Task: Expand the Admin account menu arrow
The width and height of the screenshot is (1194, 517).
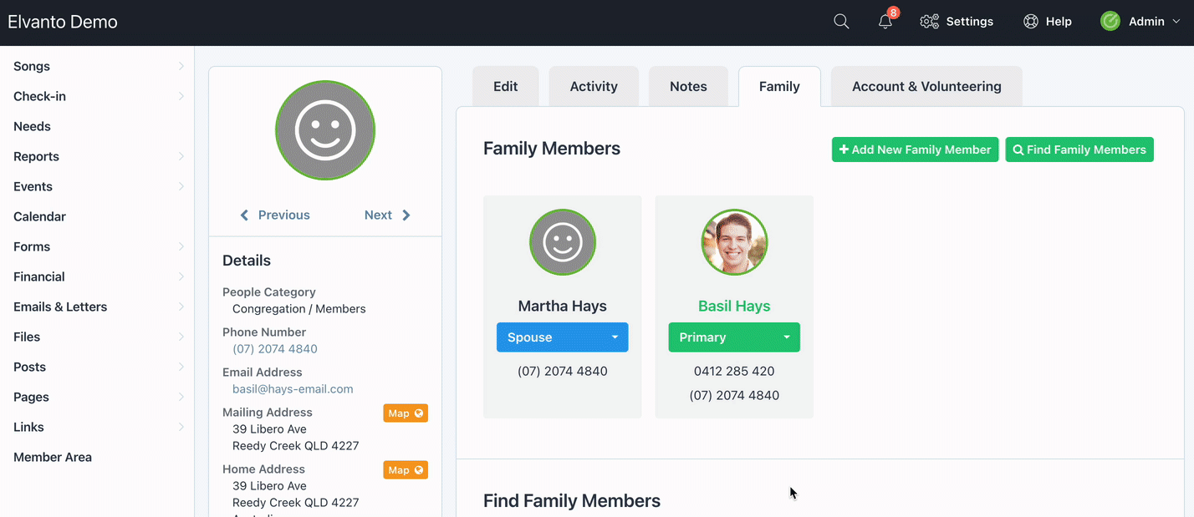Action: click(1176, 22)
